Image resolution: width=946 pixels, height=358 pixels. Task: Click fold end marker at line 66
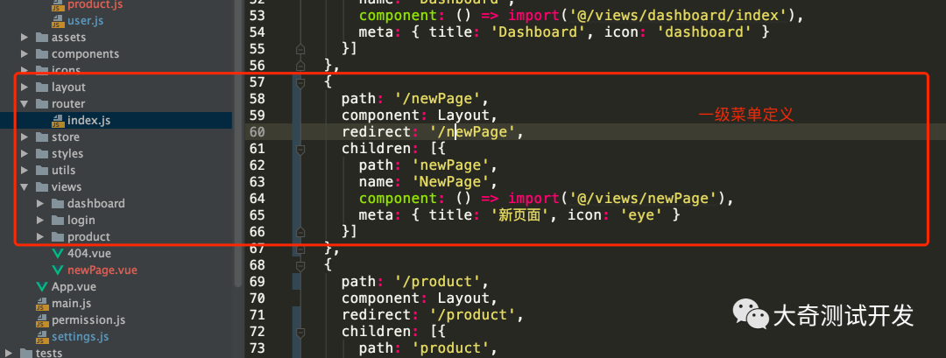pos(300,231)
